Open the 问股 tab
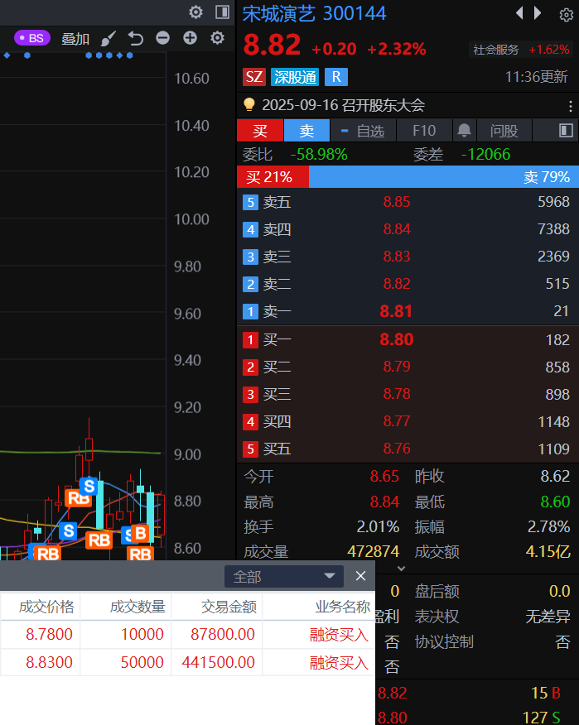579x725 pixels. coord(504,131)
